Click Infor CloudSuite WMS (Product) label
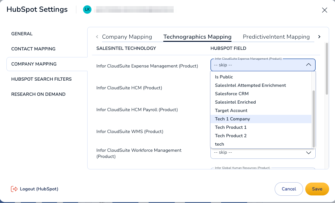 pyautogui.click(x=130, y=132)
